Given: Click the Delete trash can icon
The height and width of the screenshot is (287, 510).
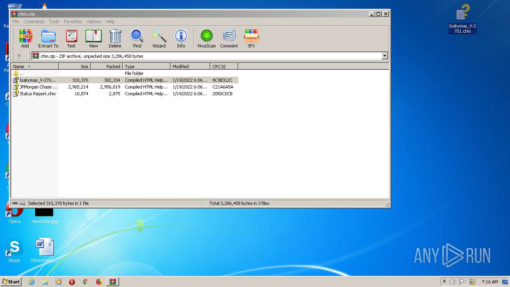Looking at the screenshot, I should click(115, 38).
